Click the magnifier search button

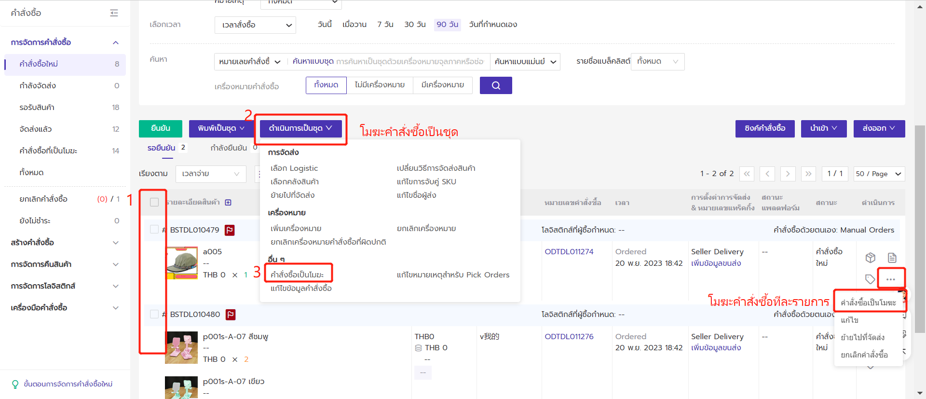coord(495,85)
